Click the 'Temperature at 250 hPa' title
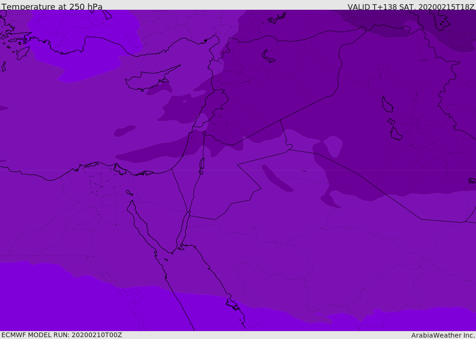The image size is (476, 339). pos(52,7)
